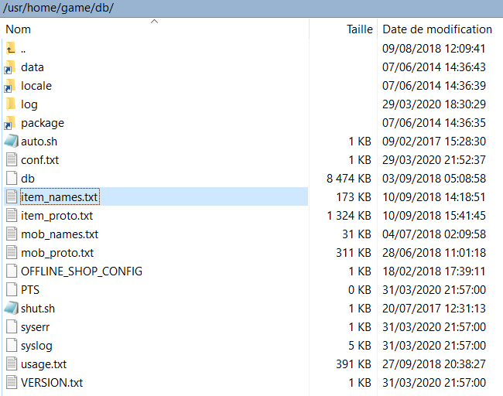The width and height of the screenshot is (503, 396).
Task: Select the mob_proto.txt file name
Action: coord(57,254)
